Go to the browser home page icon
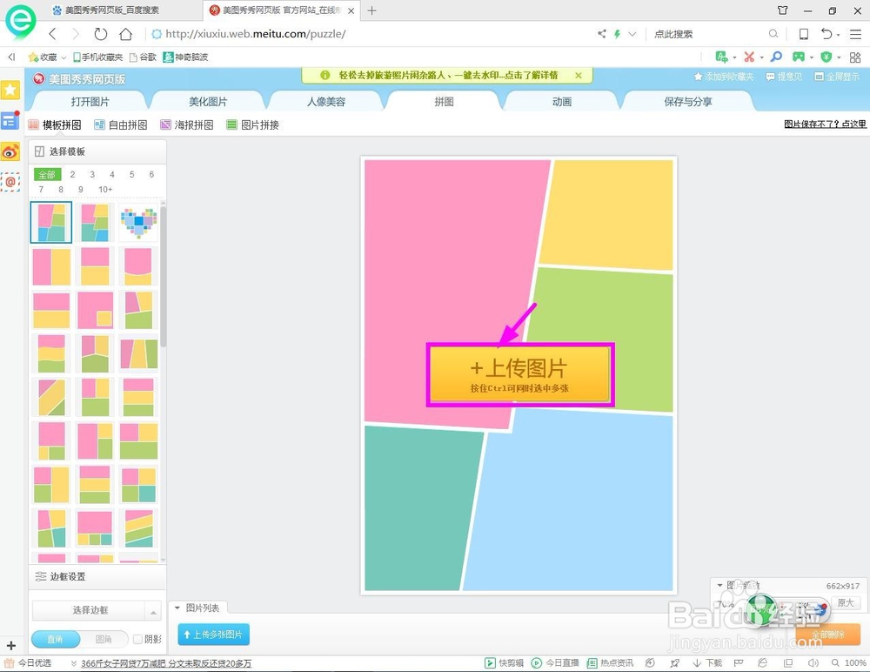The image size is (870, 672). pyautogui.click(x=126, y=34)
